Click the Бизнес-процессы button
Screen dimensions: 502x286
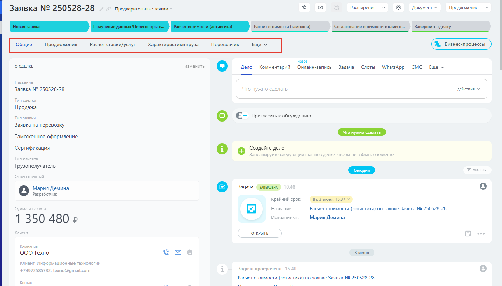click(x=461, y=44)
